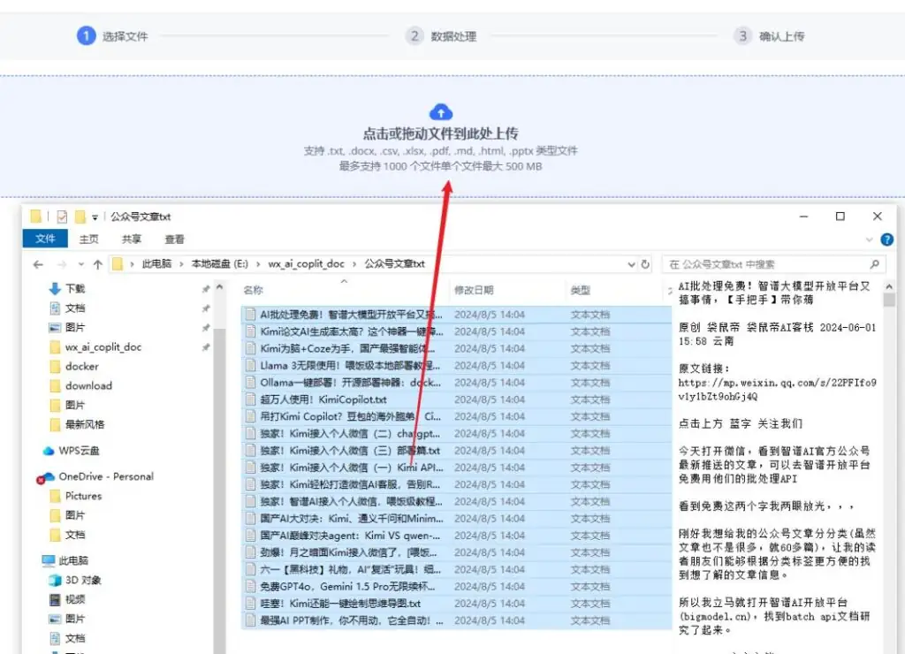Viewport: 905px width, 654px height.
Task: Open the recent locations dropdown arrow
Action: (81, 264)
